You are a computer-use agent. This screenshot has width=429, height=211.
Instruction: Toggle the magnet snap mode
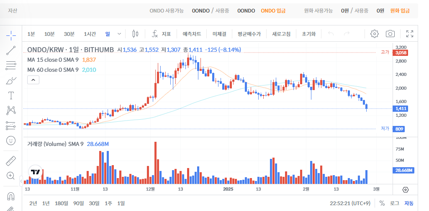point(10,196)
